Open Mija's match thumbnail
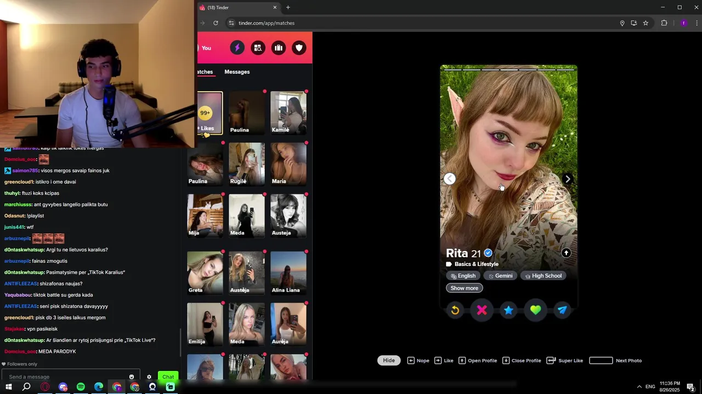 205,216
